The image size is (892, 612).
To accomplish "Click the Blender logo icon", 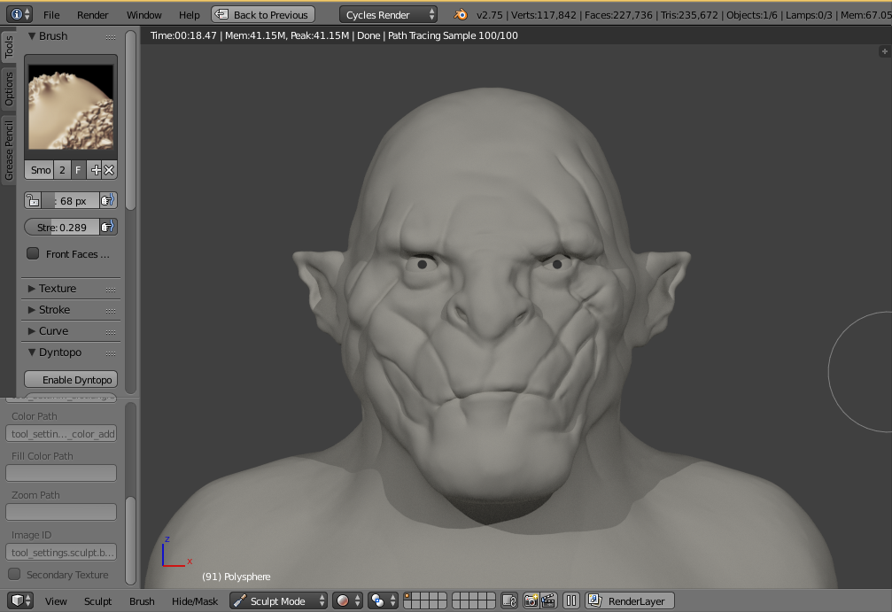I will tap(461, 15).
